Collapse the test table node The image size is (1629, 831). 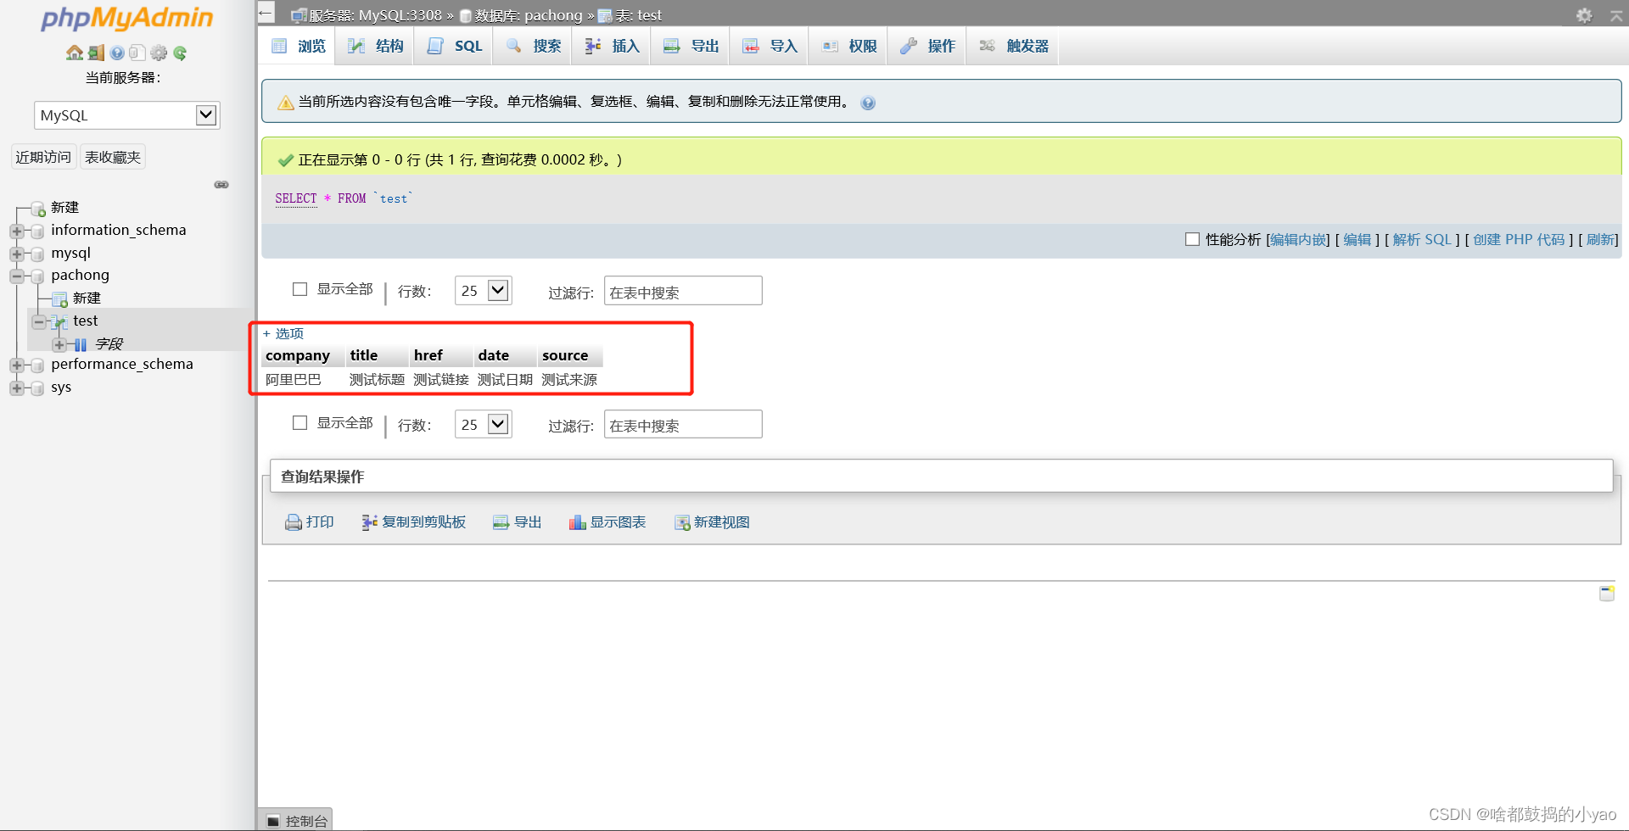(38, 321)
